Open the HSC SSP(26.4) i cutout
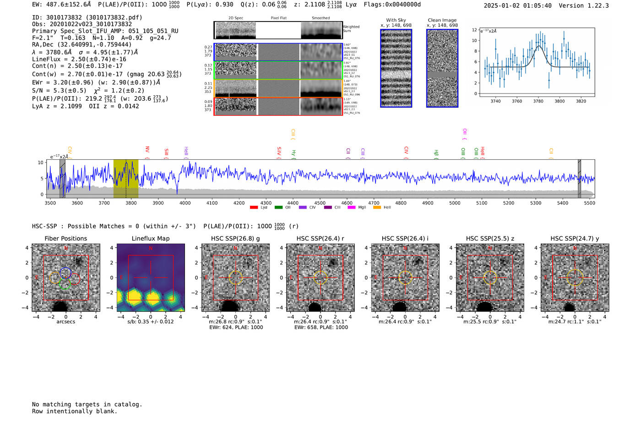This screenshot has width=641, height=436. pyautogui.click(x=405, y=278)
